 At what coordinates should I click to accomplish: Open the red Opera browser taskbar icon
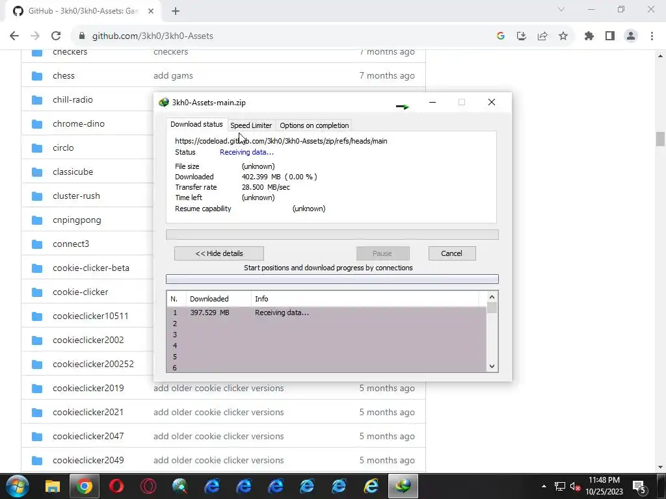116,486
